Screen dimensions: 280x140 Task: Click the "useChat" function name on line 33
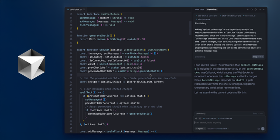(x=104, y=50)
